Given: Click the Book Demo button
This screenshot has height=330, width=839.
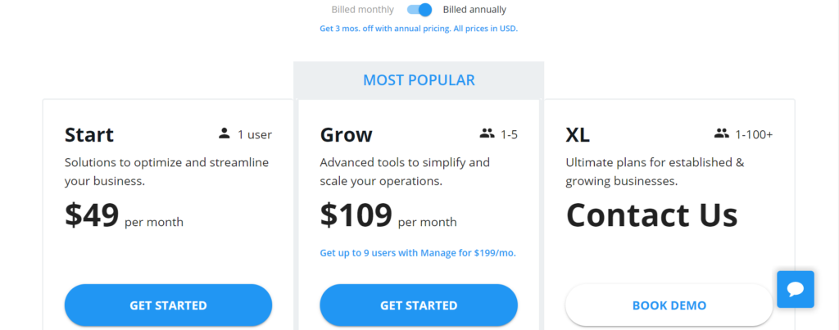Looking at the screenshot, I should [669, 305].
